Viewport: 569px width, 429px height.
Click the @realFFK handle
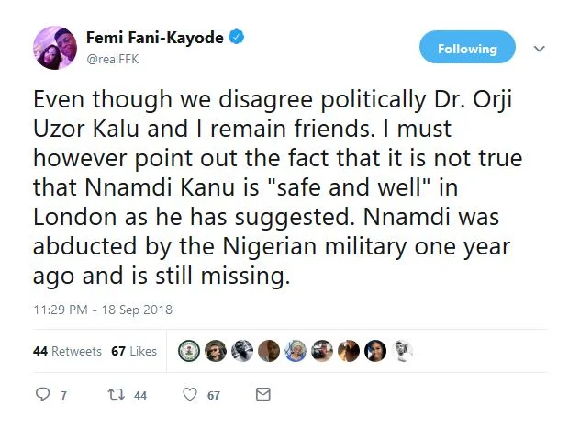[x=116, y=58]
